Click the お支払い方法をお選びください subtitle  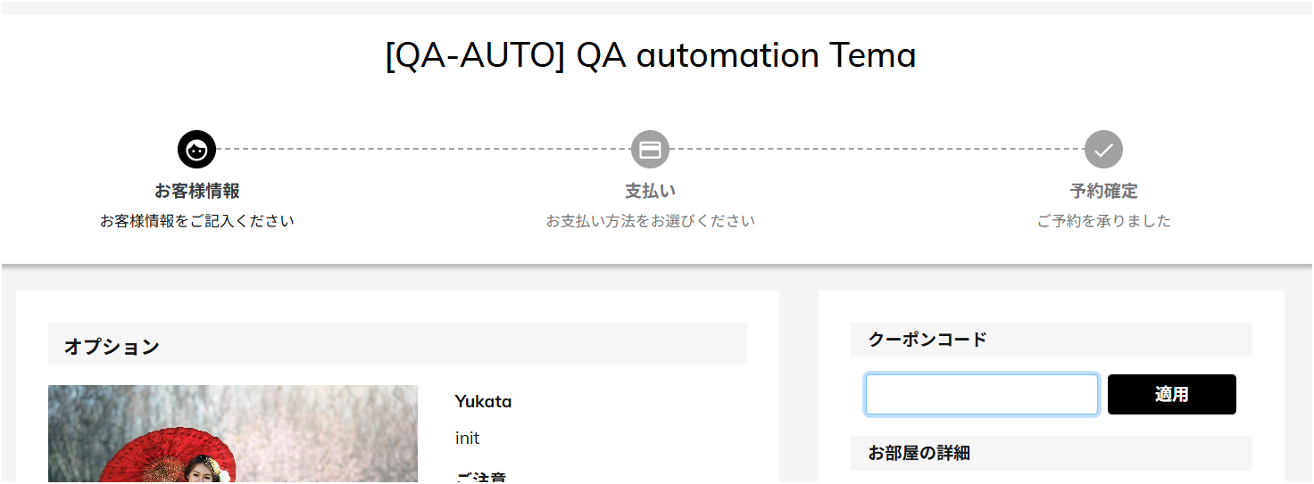650,220
